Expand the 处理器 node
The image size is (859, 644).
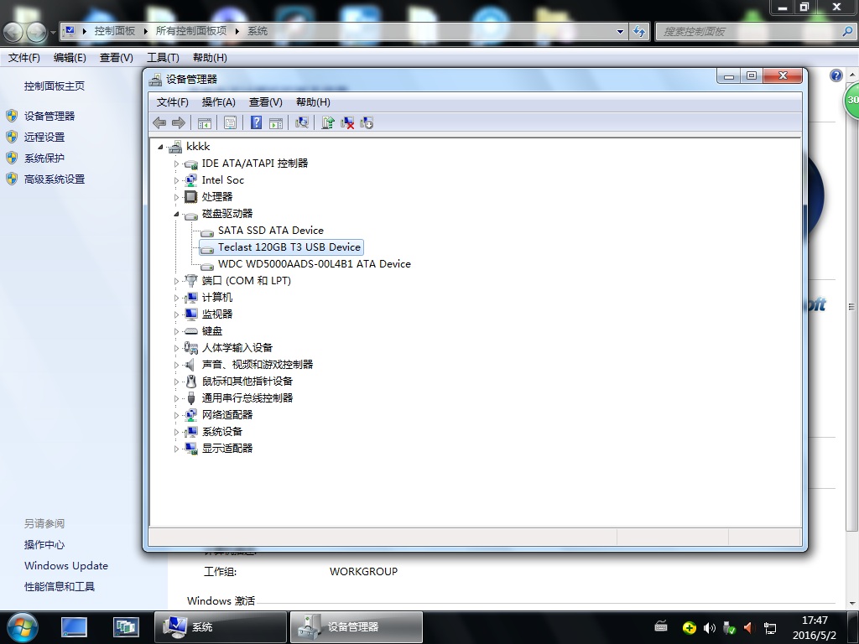point(176,197)
